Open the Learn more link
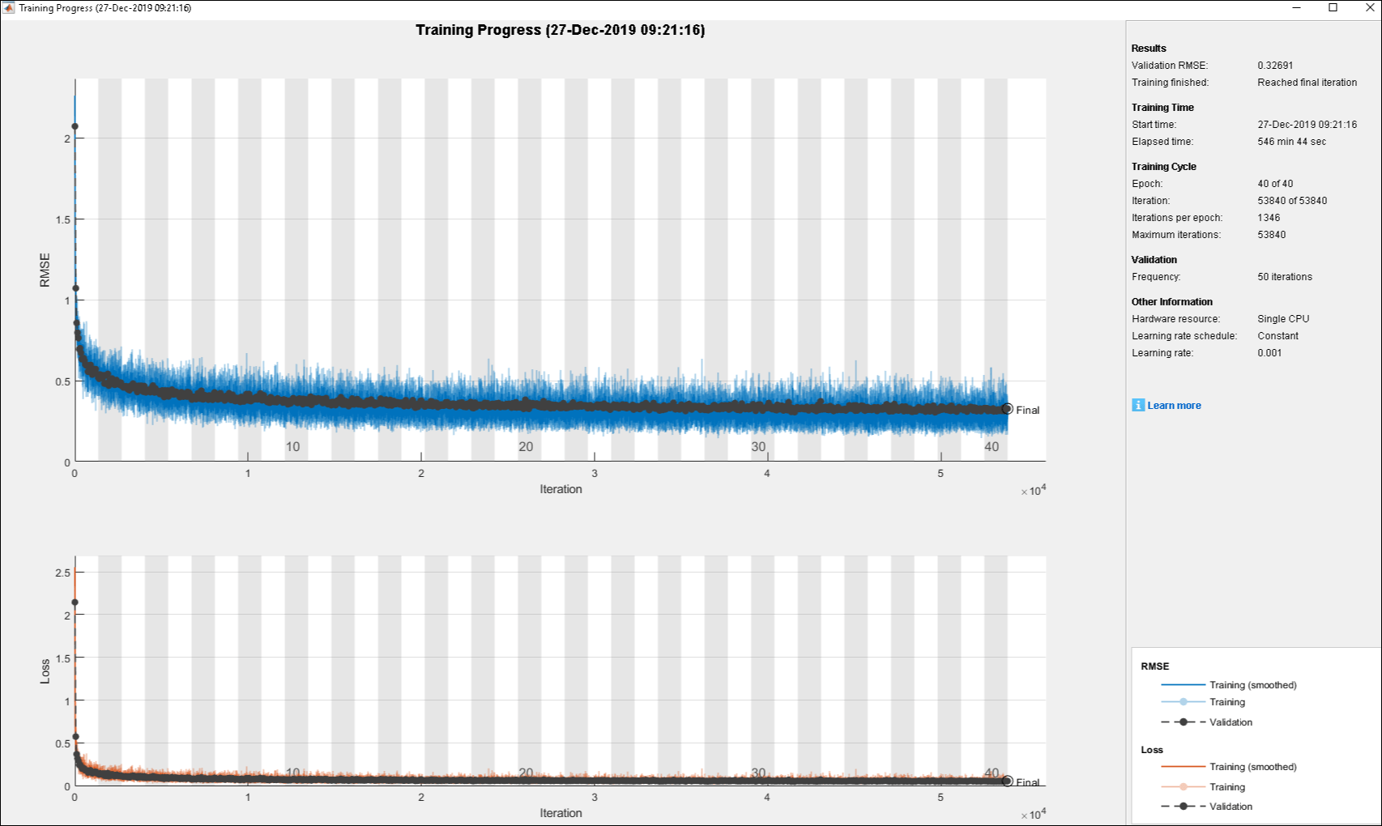Image resolution: width=1382 pixels, height=826 pixels. (1174, 405)
